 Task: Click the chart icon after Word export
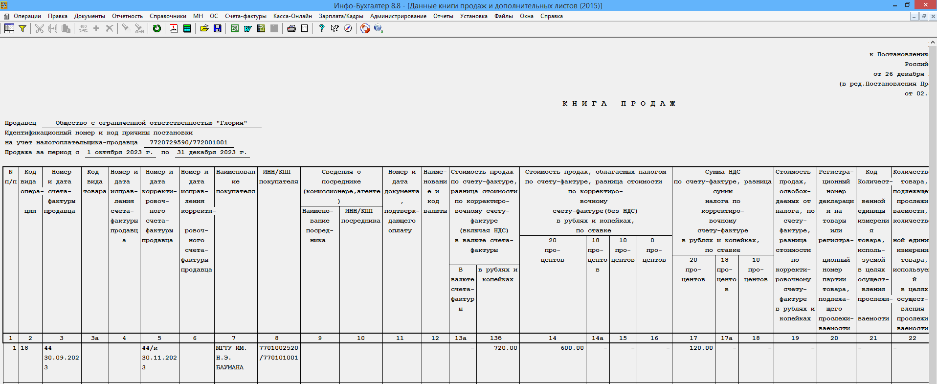[x=261, y=28]
